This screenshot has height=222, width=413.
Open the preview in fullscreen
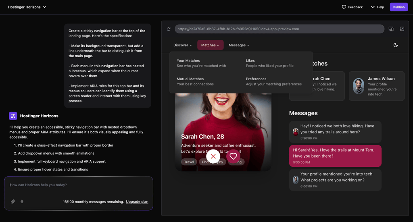[x=402, y=29]
